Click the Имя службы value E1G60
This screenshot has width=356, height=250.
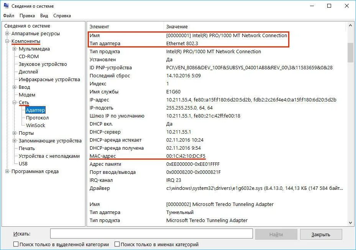pyautogui.click(x=173, y=92)
